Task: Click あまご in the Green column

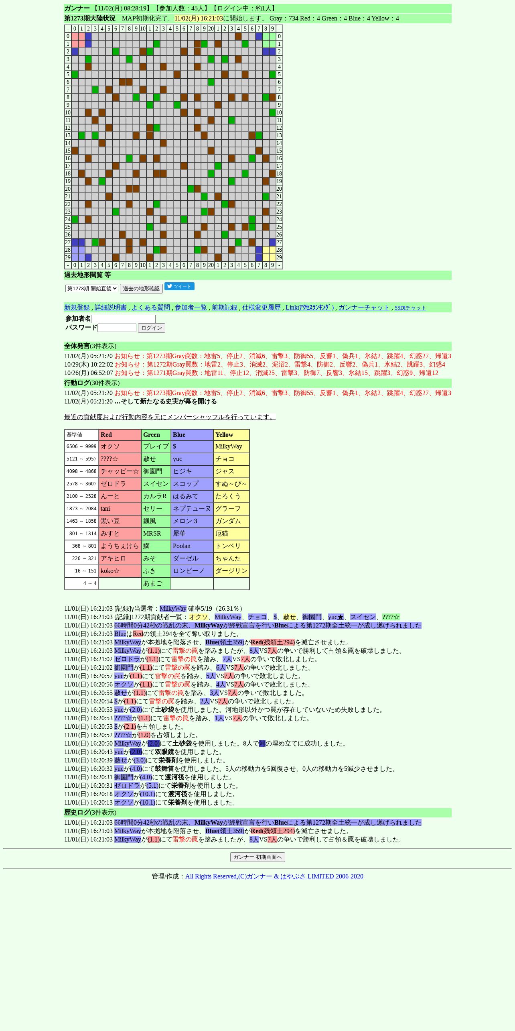Action: pyautogui.click(x=156, y=584)
